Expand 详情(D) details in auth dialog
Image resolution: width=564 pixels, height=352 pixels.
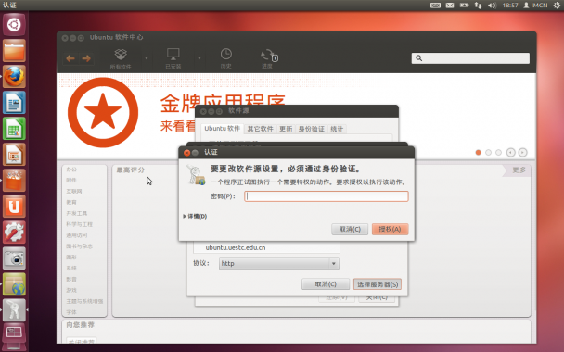(x=195, y=216)
